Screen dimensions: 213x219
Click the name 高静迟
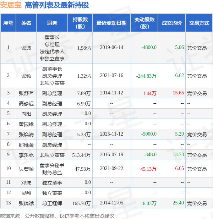(x=26, y=104)
